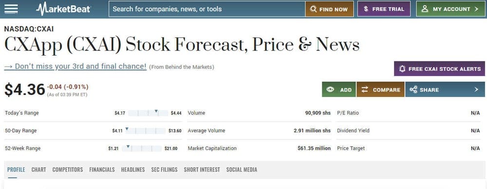Open the Financials tab
Viewport: 487px width, 189px height.
coord(102,170)
